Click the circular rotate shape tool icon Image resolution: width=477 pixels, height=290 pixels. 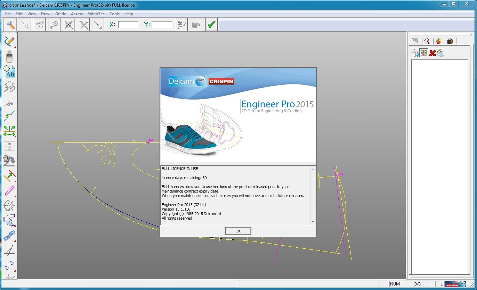9,205
